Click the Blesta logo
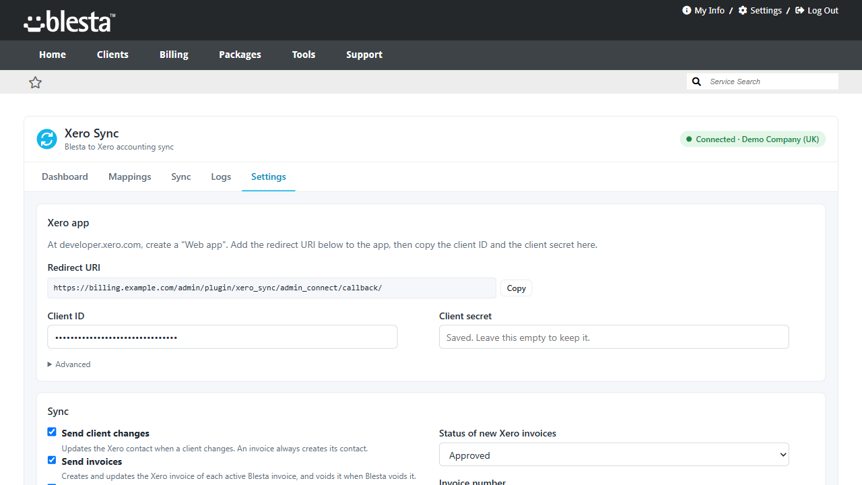 (69, 22)
